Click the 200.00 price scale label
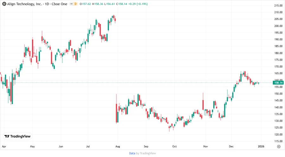 tap(278, 26)
